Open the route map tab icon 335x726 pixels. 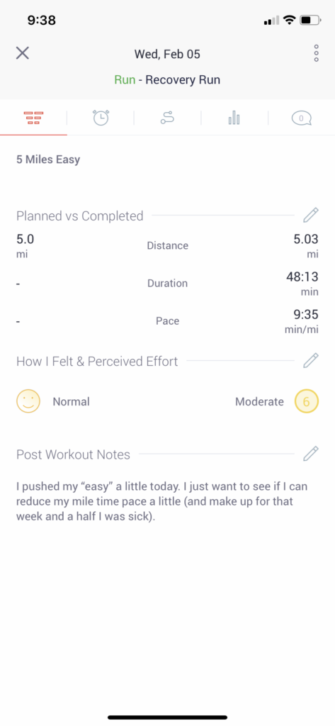pos(167,118)
